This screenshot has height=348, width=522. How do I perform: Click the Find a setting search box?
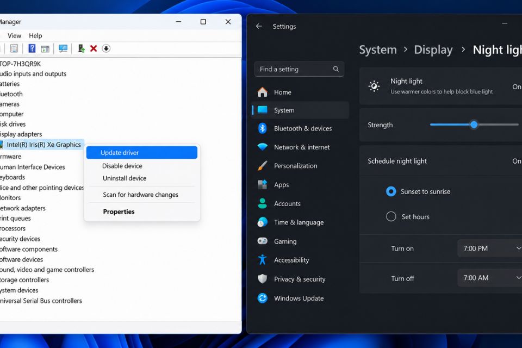299,69
